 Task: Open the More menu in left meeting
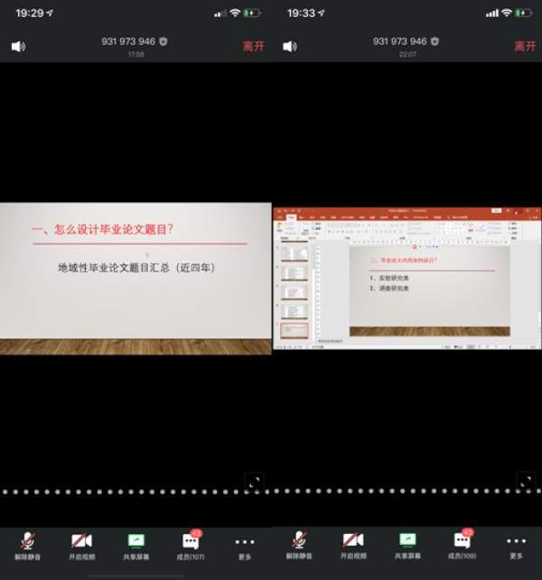(244, 542)
